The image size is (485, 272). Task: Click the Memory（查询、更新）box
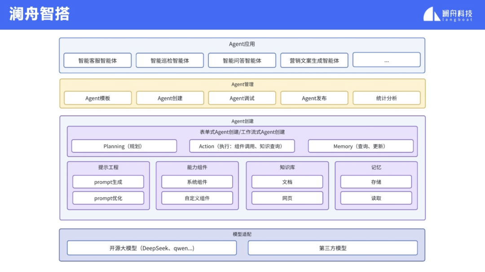click(361, 146)
